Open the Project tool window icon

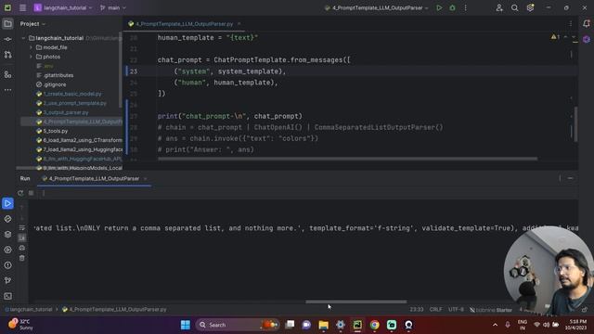click(7, 24)
